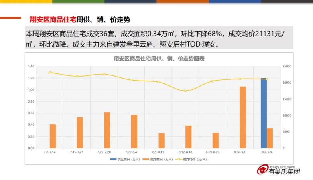Select the orange bar for week 7.22-7.28
The height and width of the screenshot is (180, 313).
(107, 130)
